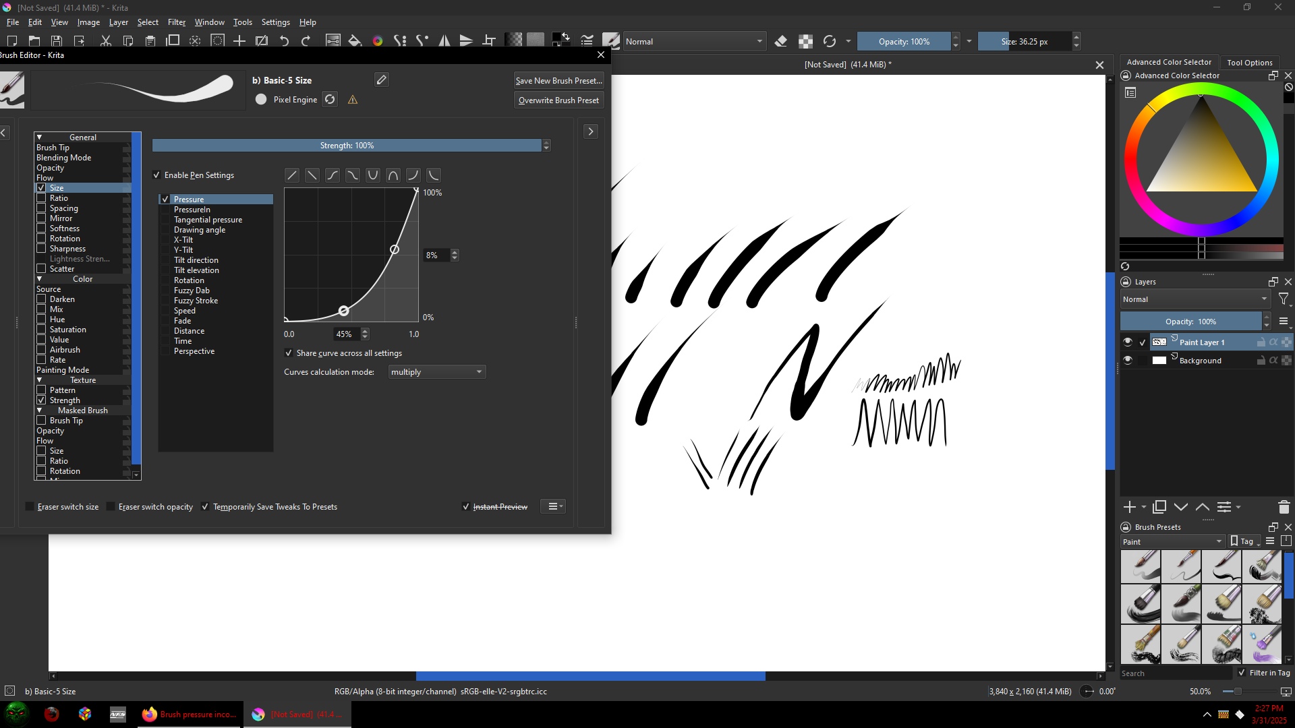Move layer down with arrow icon
Viewport: 1295px width, 728px height.
click(x=1181, y=507)
